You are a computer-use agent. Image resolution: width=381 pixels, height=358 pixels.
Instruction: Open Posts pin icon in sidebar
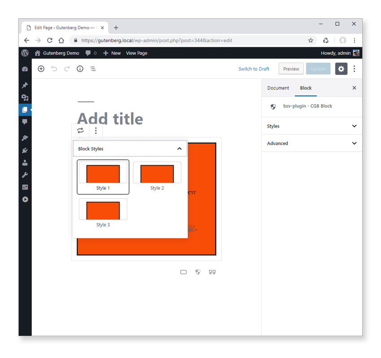25,85
